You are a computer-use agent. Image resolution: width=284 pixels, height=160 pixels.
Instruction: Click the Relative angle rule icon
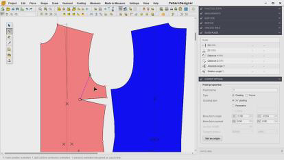click(x=204, y=72)
